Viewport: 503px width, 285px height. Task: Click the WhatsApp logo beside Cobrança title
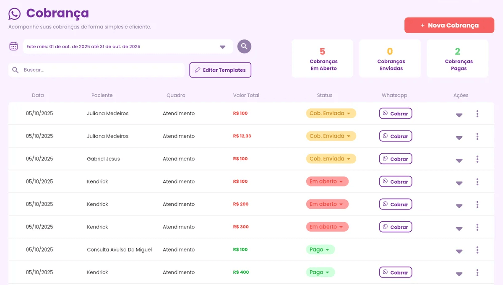coord(15,14)
